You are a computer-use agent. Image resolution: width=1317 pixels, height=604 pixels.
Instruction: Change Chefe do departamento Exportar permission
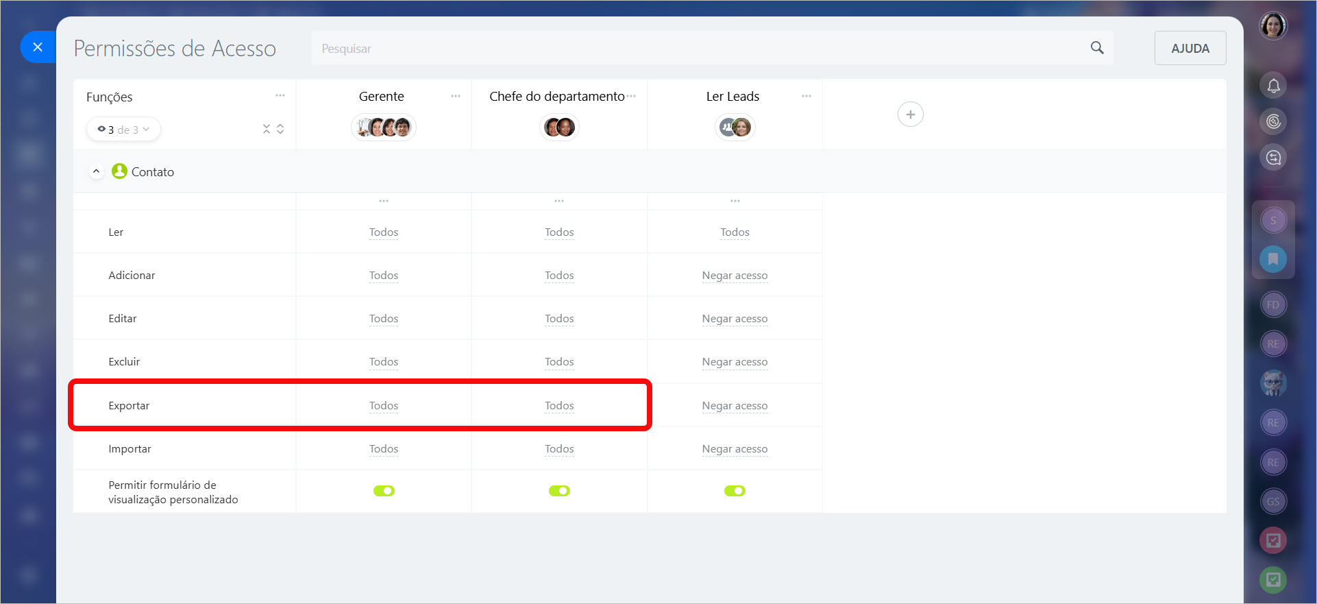(559, 406)
